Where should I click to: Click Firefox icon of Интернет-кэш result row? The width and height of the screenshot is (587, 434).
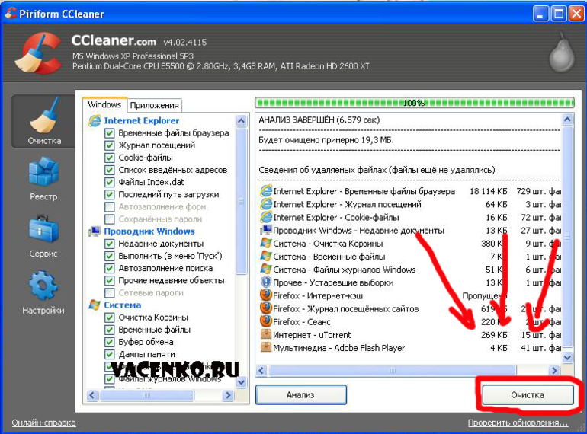pos(266,295)
